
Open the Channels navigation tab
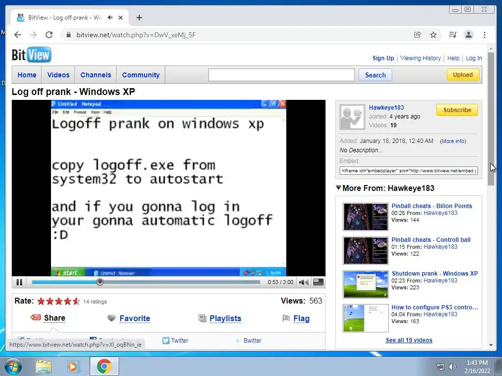coord(96,75)
